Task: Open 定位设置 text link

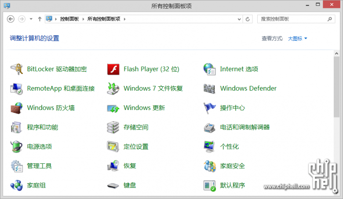Action: [x=136, y=147]
